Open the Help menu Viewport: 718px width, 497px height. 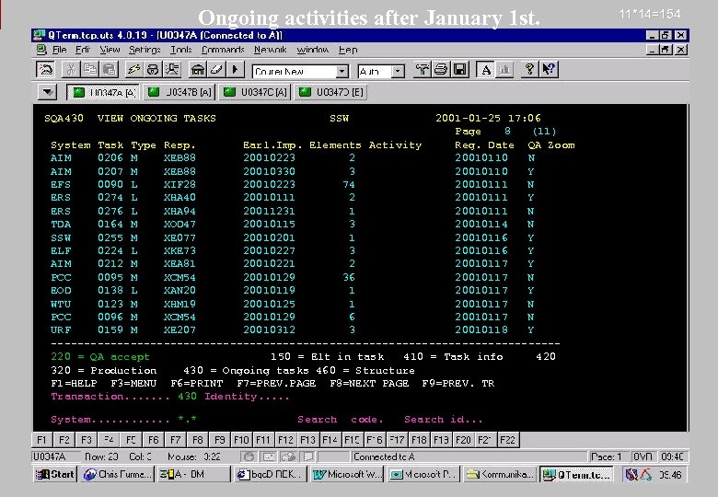click(x=348, y=50)
